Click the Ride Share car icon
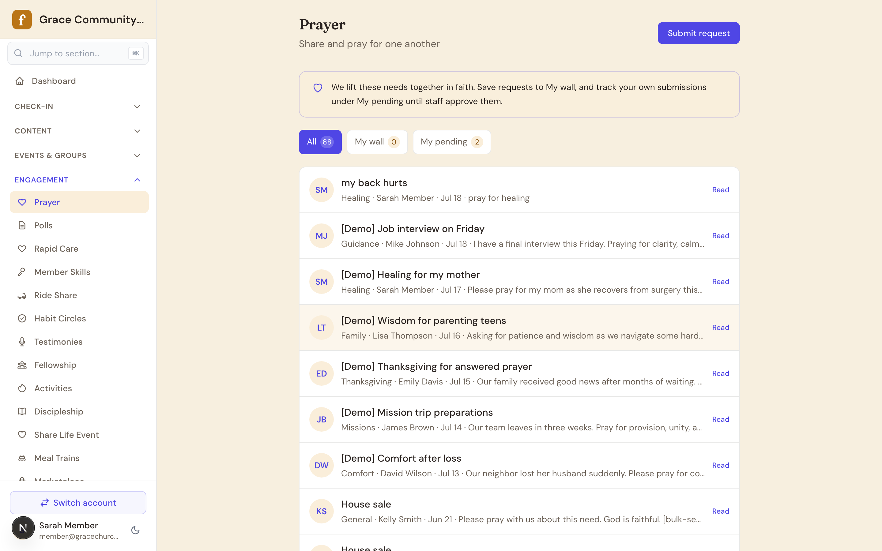The height and width of the screenshot is (551, 882). 22,295
